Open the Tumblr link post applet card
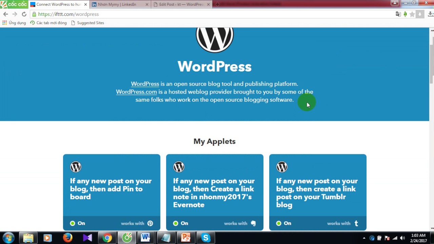The height and width of the screenshot is (244, 434). point(318,192)
